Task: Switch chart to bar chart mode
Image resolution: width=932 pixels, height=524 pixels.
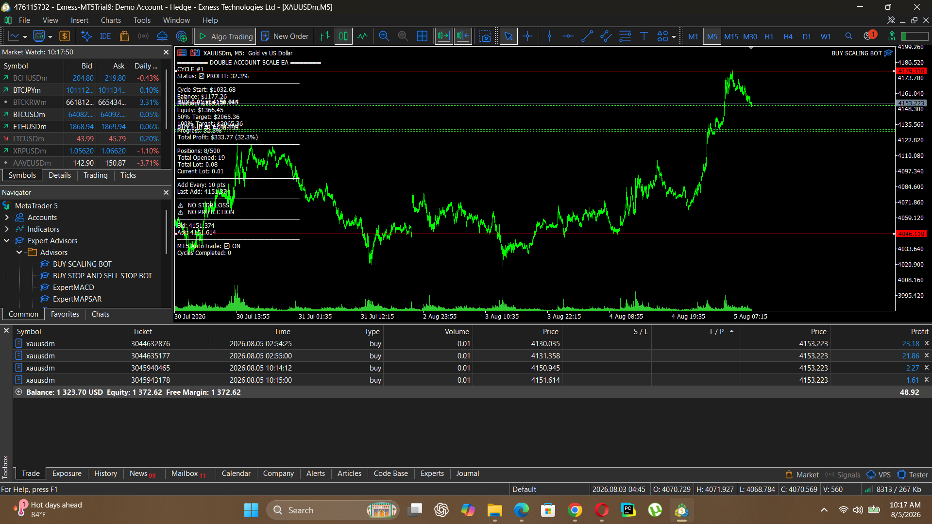Action: pos(324,36)
